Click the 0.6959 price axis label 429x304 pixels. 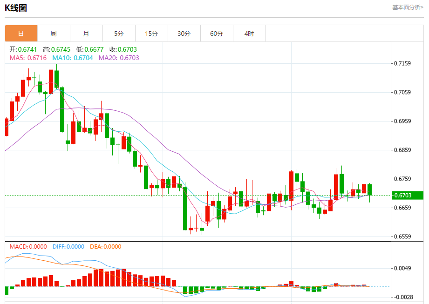point(402,121)
